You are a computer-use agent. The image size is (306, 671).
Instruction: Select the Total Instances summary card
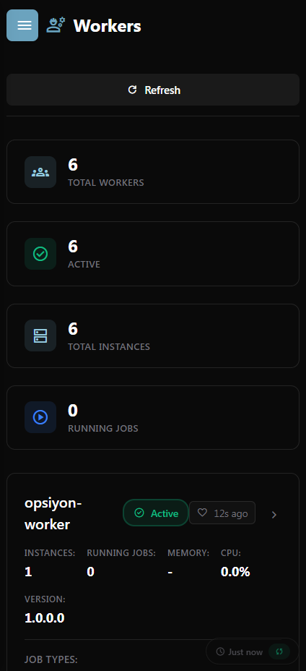coord(153,335)
